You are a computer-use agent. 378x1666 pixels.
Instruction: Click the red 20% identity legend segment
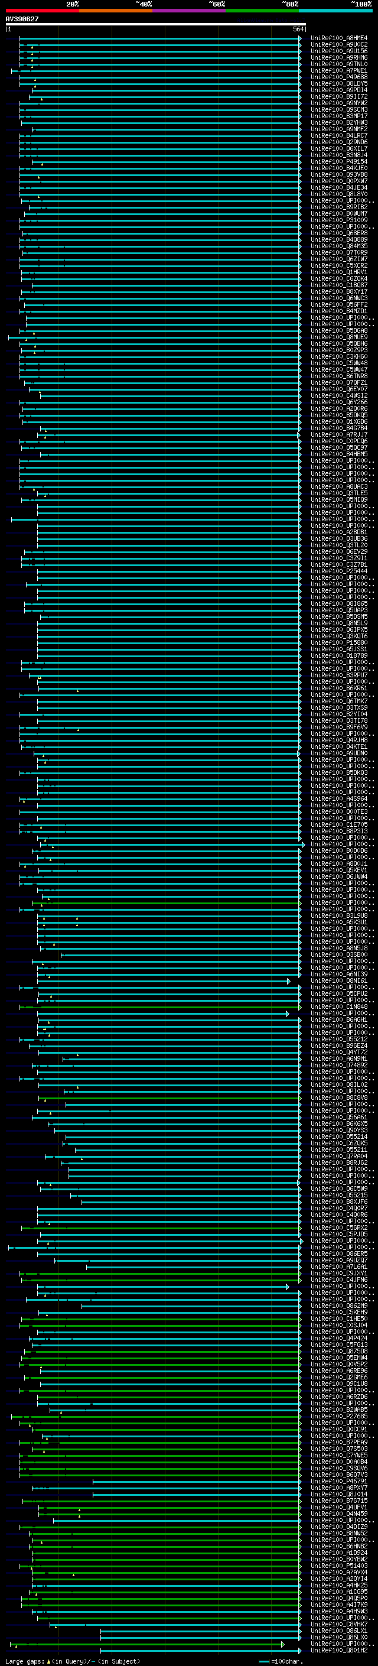tap(42, 11)
